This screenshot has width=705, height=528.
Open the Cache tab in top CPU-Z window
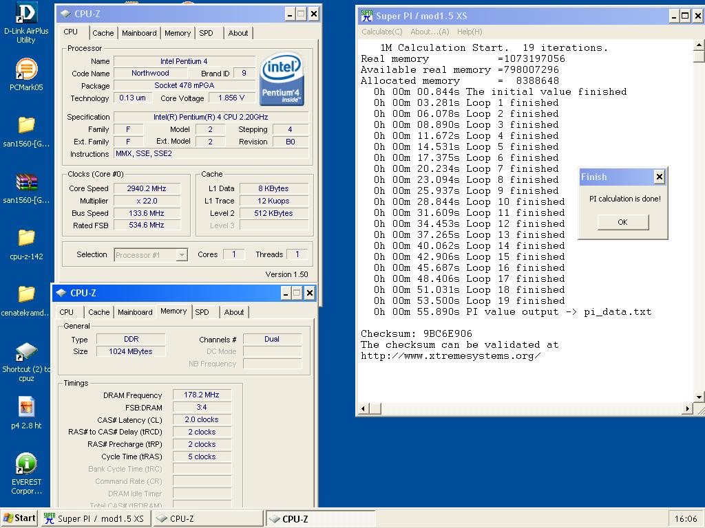point(103,33)
